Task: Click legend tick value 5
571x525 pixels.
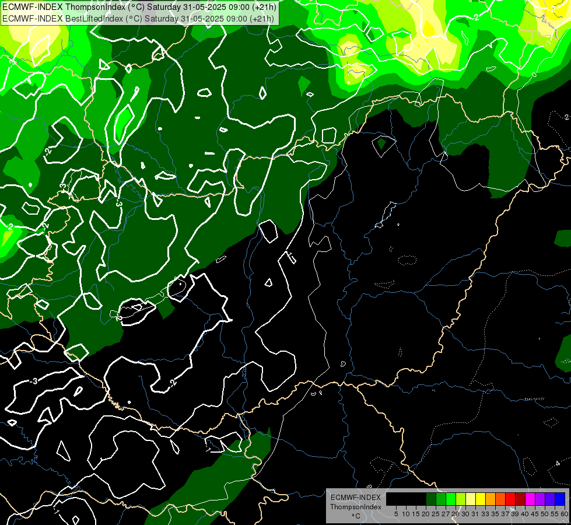Action: point(396,514)
